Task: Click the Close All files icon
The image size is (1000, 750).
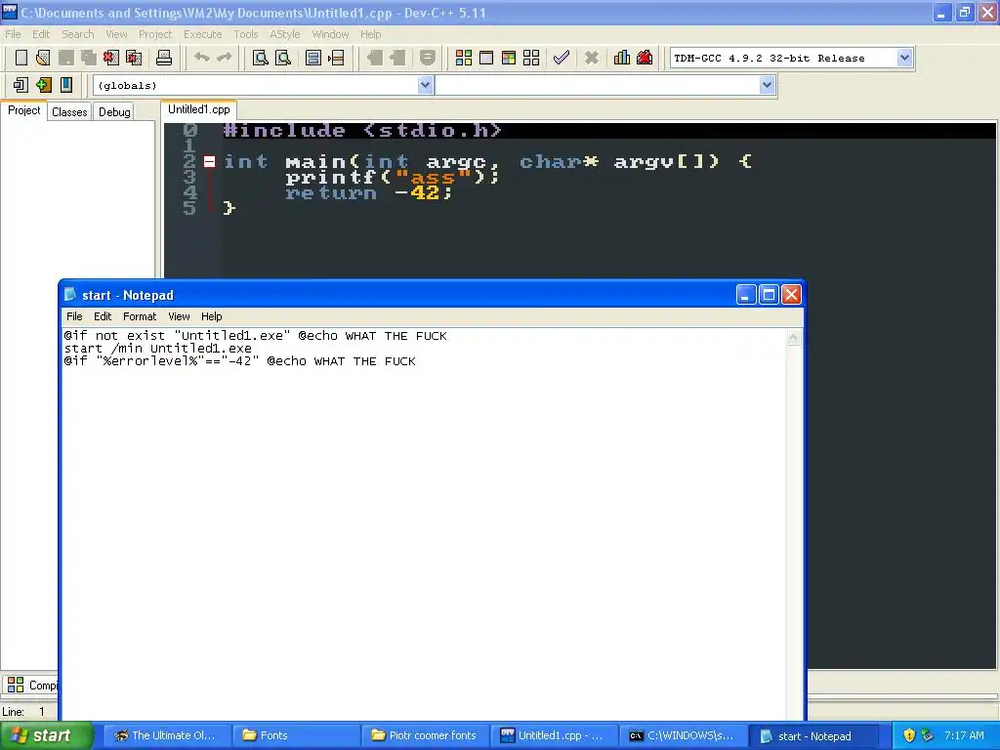Action: pyautogui.click(x=134, y=58)
